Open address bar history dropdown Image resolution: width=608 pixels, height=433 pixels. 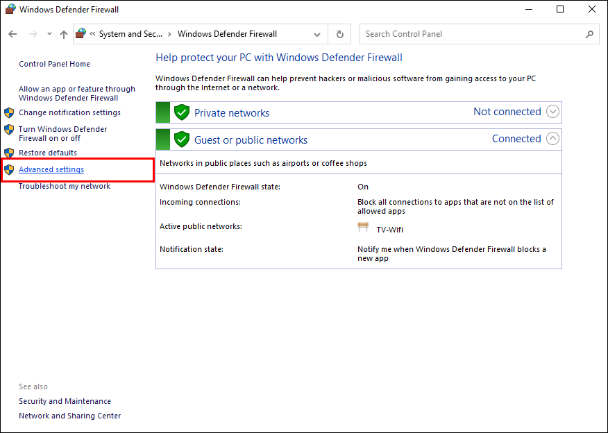(316, 35)
